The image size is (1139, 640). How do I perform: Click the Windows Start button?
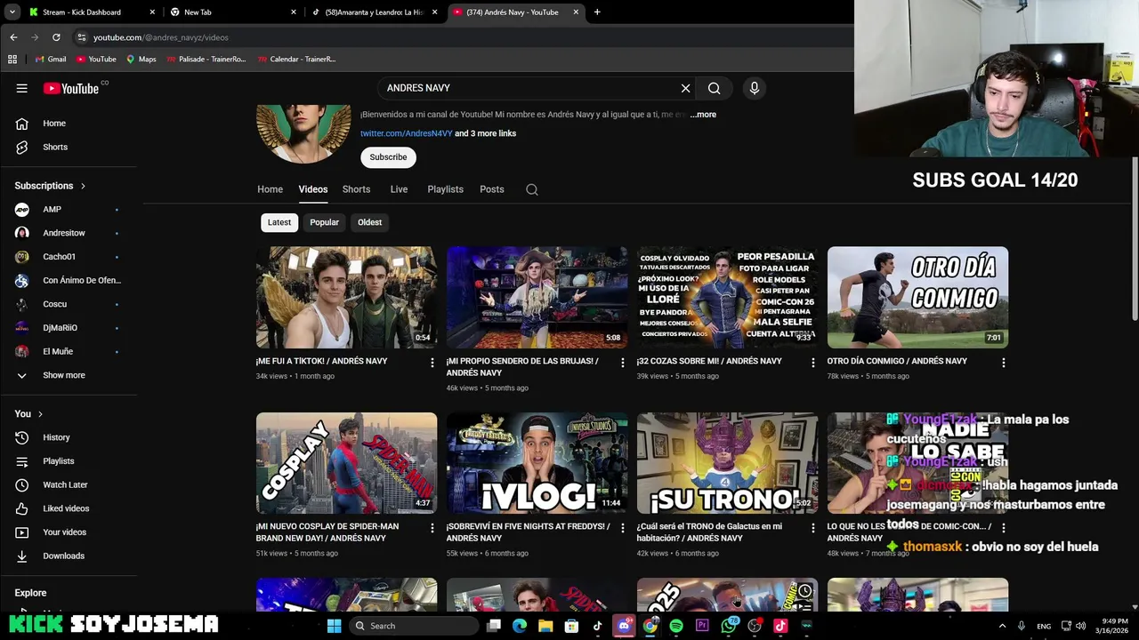tap(334, 626)
